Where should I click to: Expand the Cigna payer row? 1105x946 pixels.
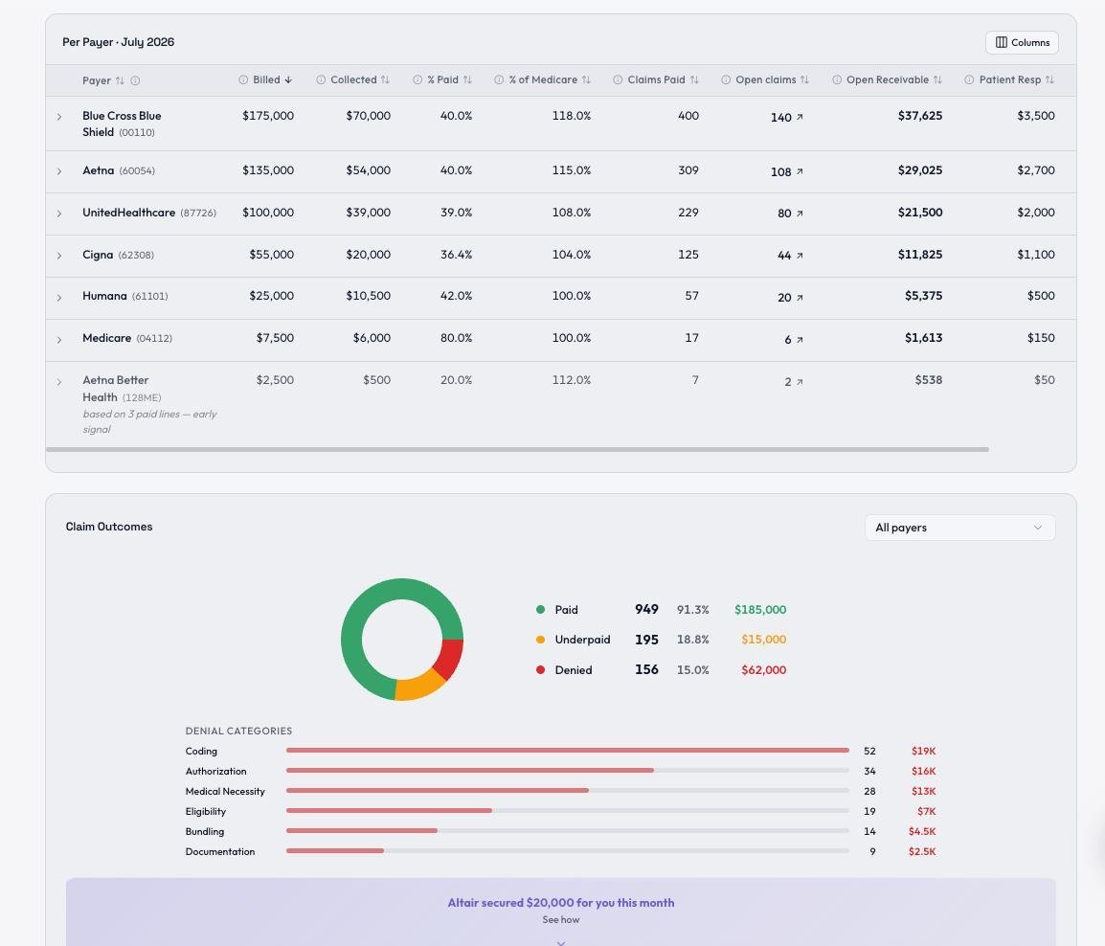click(59, 256)
